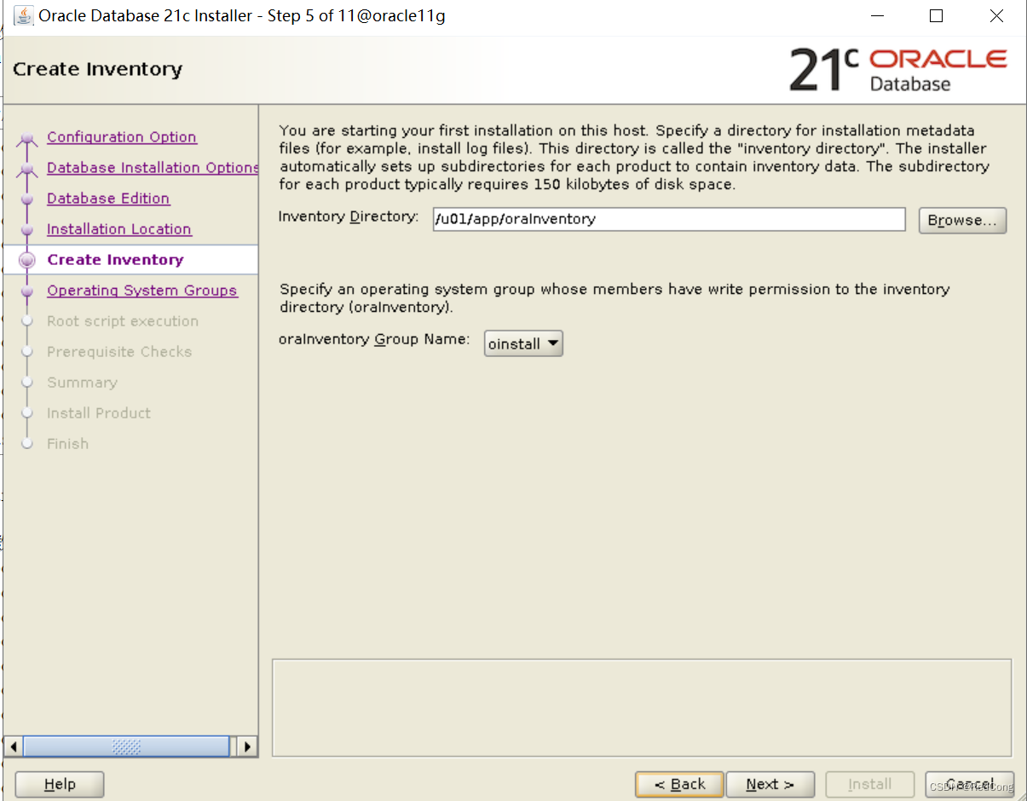Click the Finish step label
This screenshot has width=1027, height=801.
(67, 444)
